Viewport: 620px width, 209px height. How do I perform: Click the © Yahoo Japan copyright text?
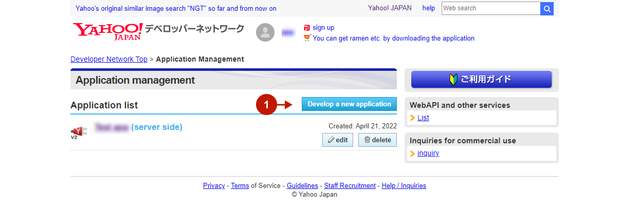pyautogui.click(x=315, y=195)
